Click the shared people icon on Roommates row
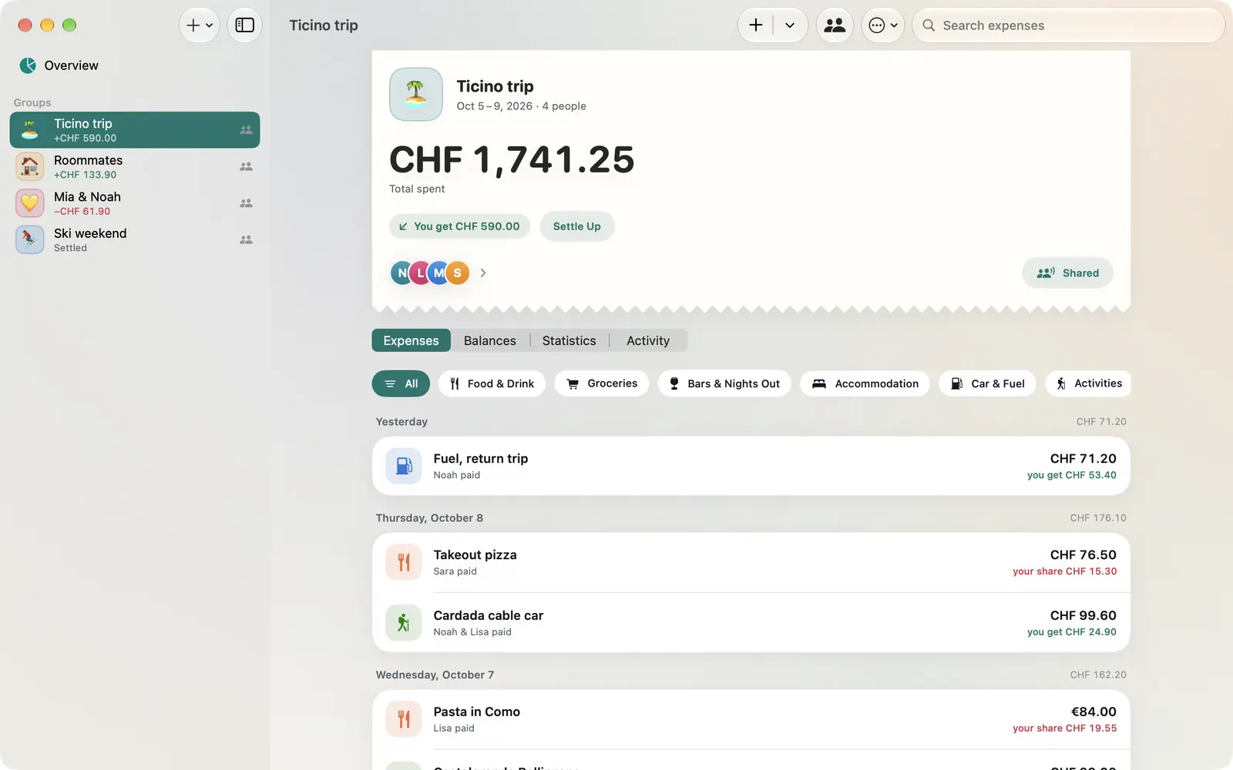The height and width of the screenshot is (770, 1233). click(x=246, y=166)
